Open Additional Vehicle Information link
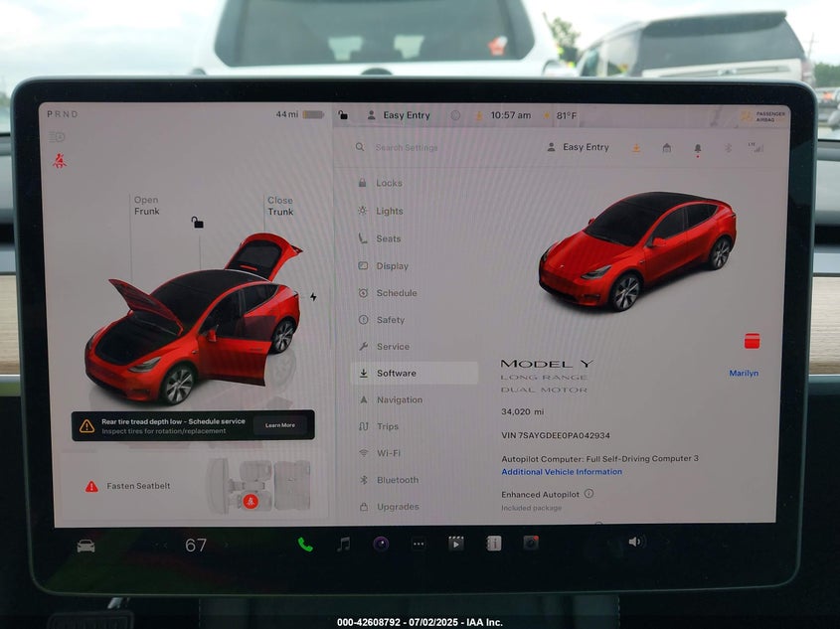The image size is (840, 629). (x=561, y=472)
